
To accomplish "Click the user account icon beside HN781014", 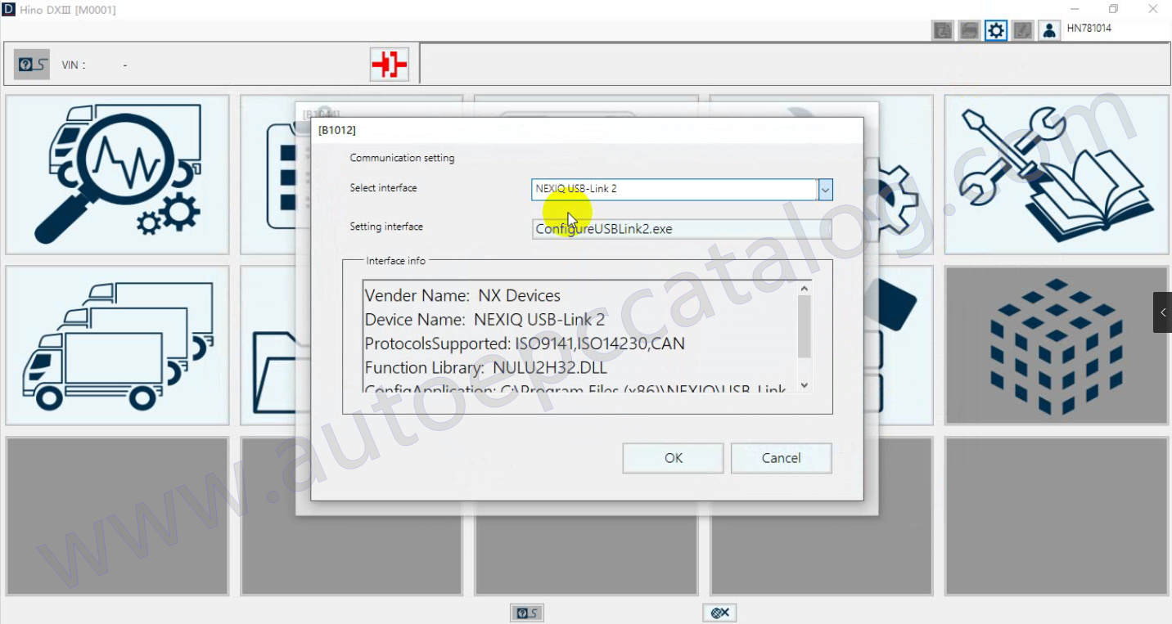I will [x=1048, y=31].
